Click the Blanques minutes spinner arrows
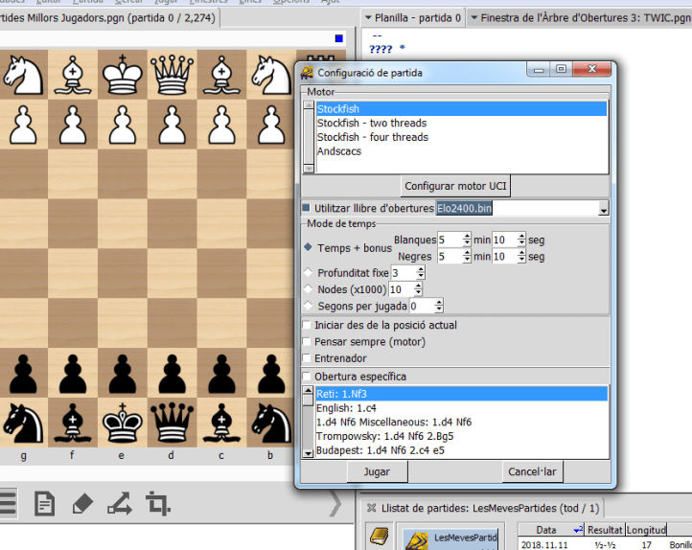The height and width of the screenshot is (550, 692). [467, 240]
